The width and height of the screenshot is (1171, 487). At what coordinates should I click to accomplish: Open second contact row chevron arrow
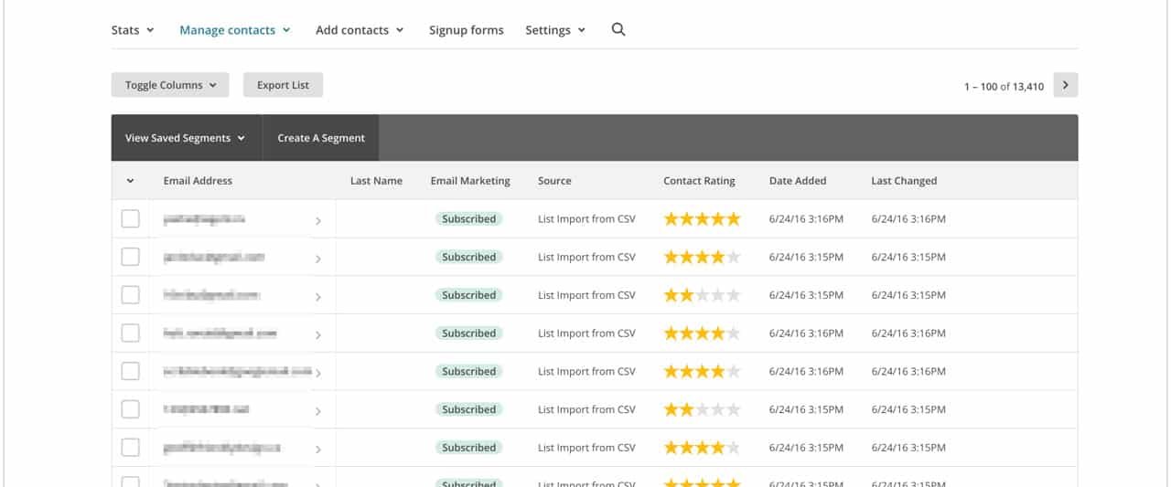click(318, 259)
